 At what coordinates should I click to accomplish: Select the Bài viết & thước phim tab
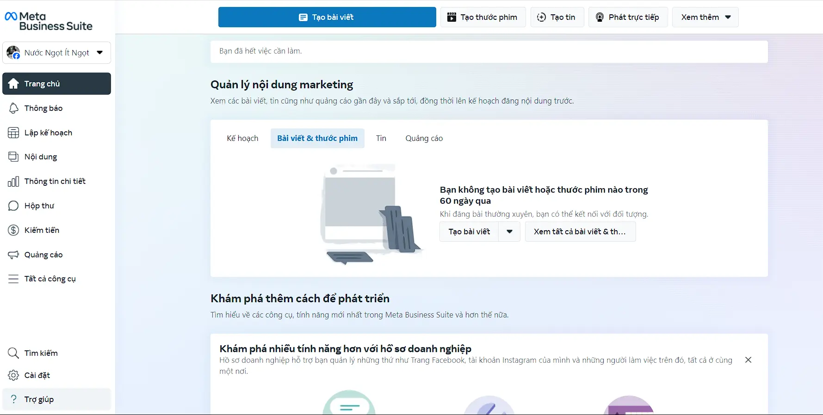(317, 138)
